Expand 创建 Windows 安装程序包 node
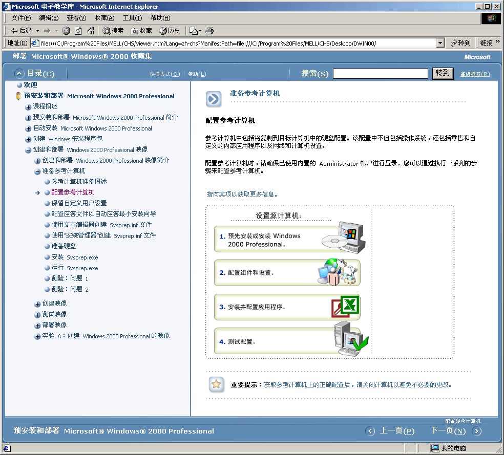The height and width of the screenshot is (455, 504). pyautogui.click(x=28, y=139)
